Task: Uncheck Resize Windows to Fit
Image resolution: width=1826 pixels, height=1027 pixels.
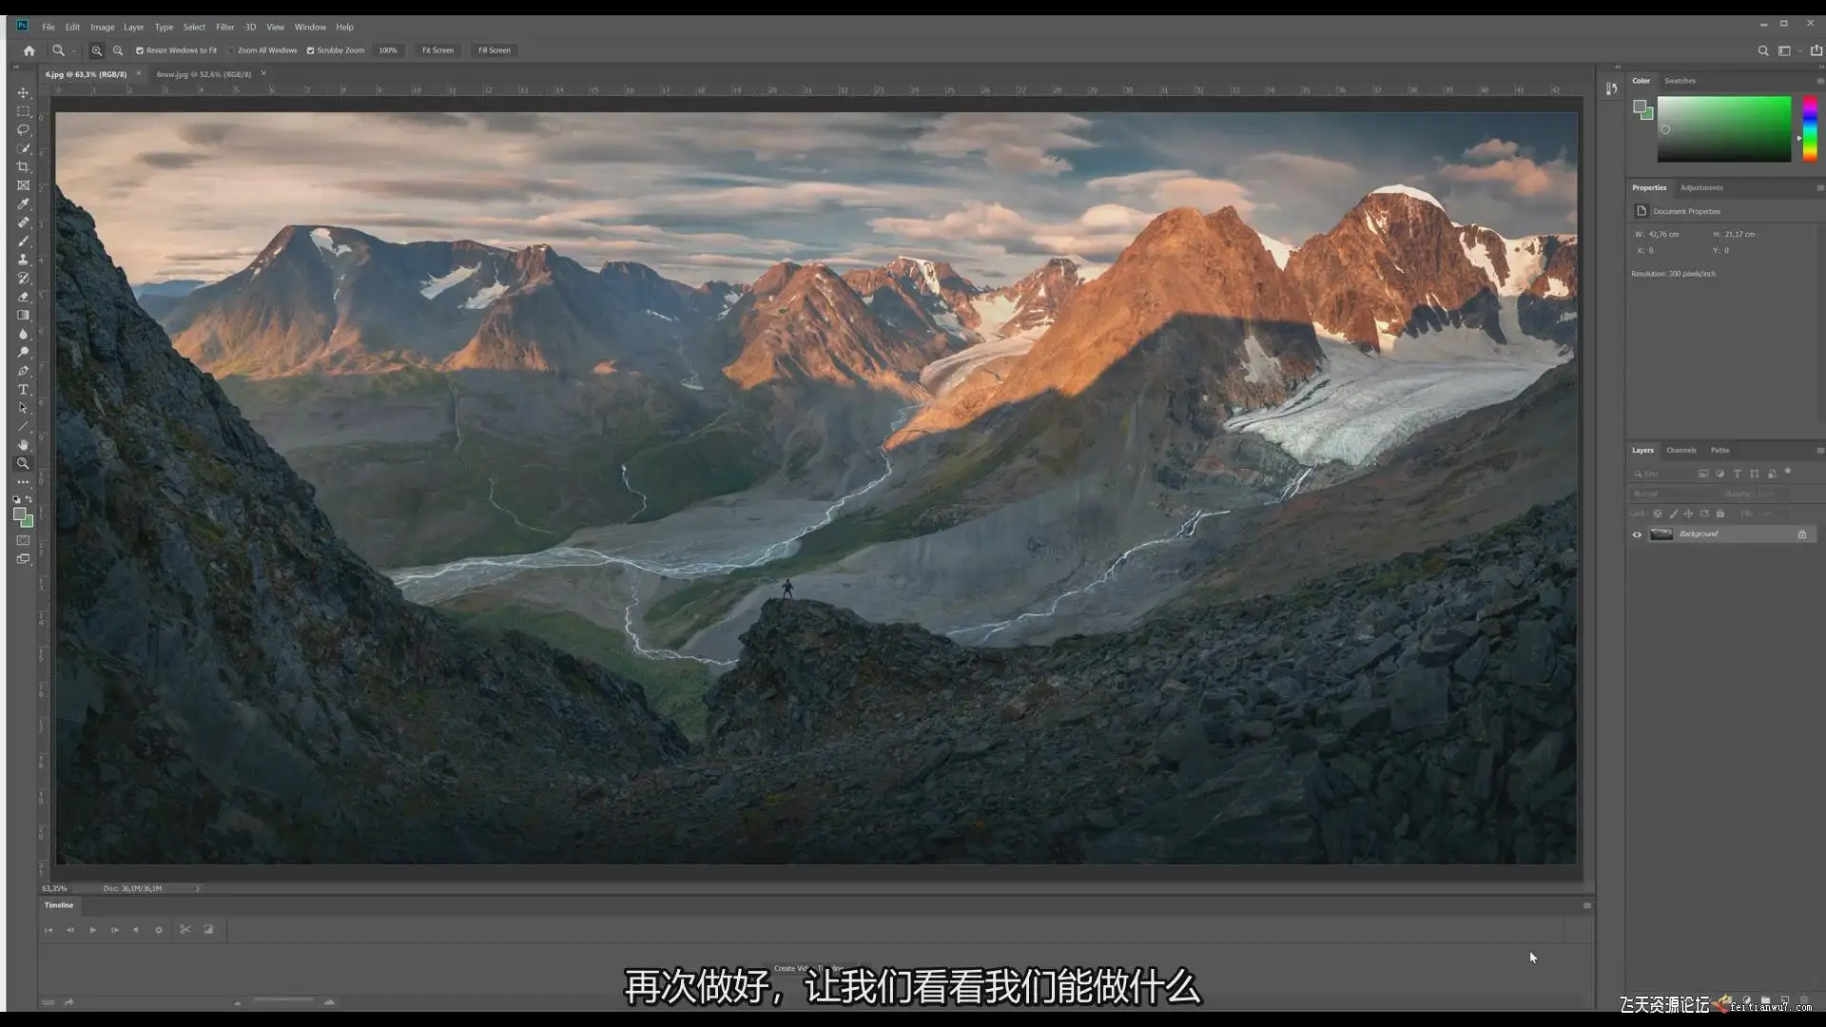Action: [x=140, y=50]
